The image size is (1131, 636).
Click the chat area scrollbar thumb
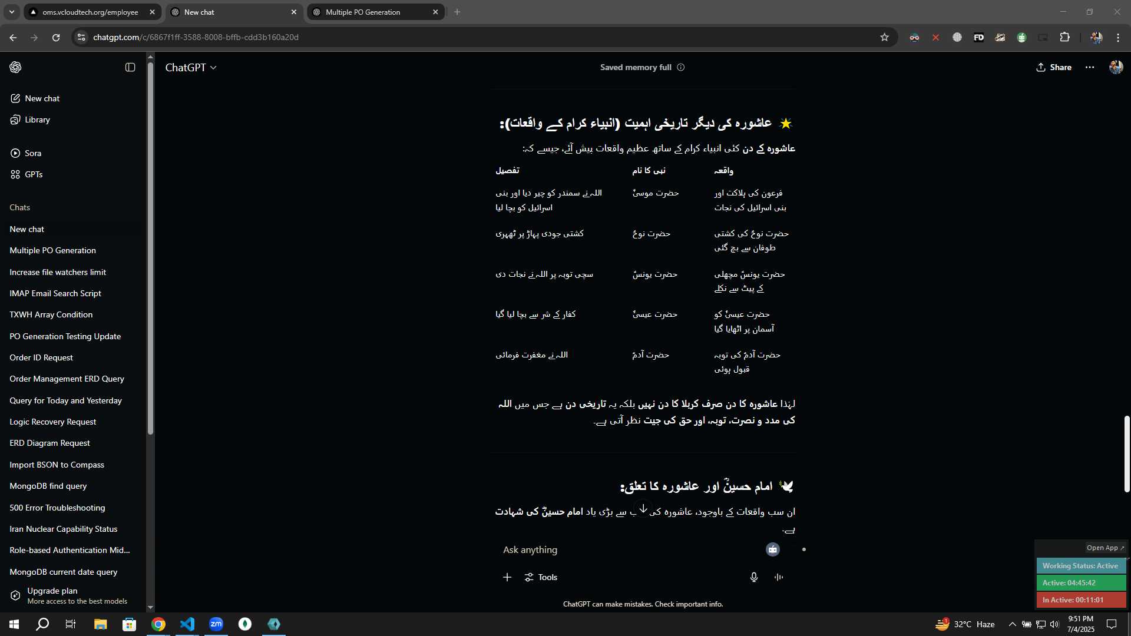tap(1127, 453)
